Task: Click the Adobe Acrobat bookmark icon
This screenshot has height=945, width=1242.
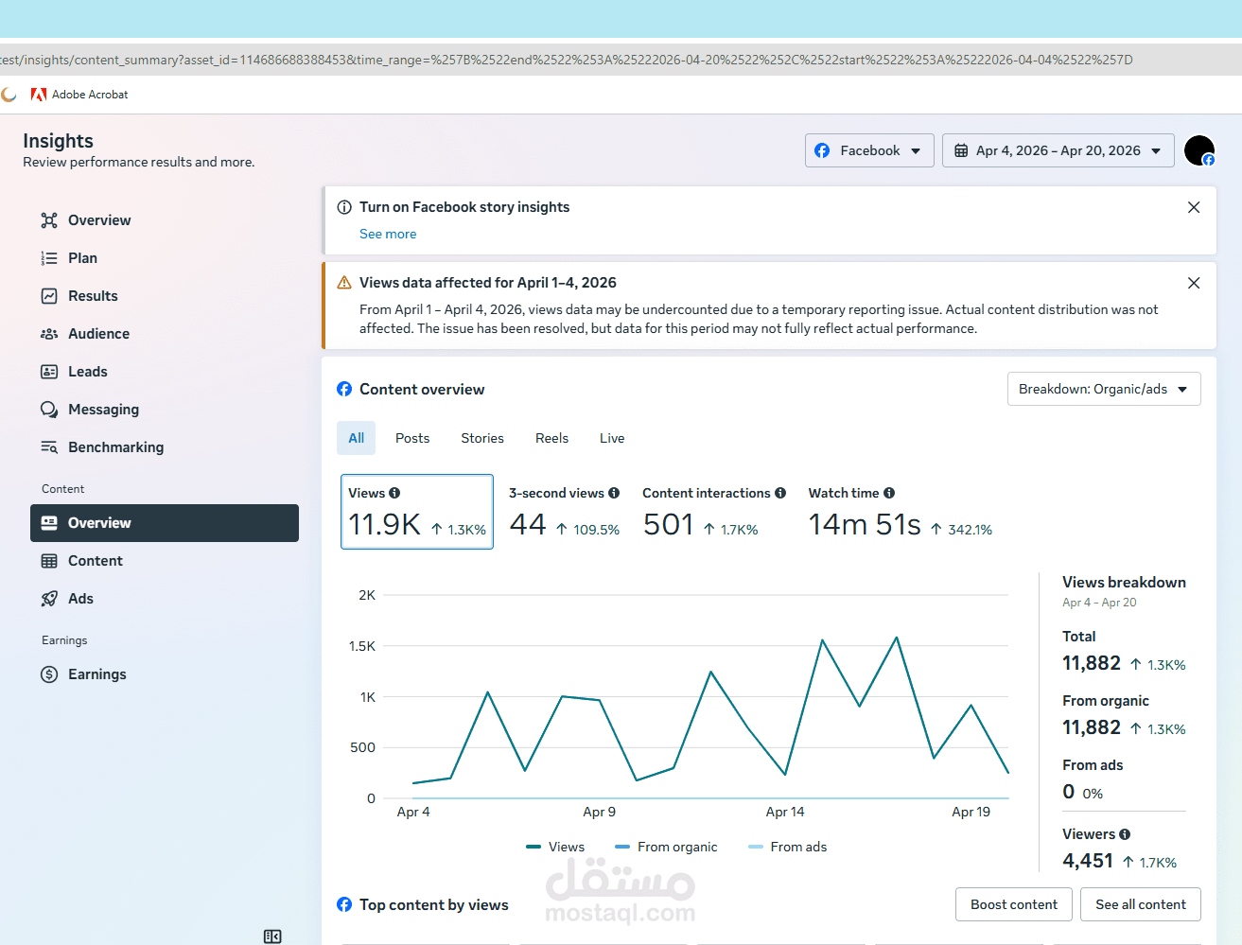Action: 39,95
